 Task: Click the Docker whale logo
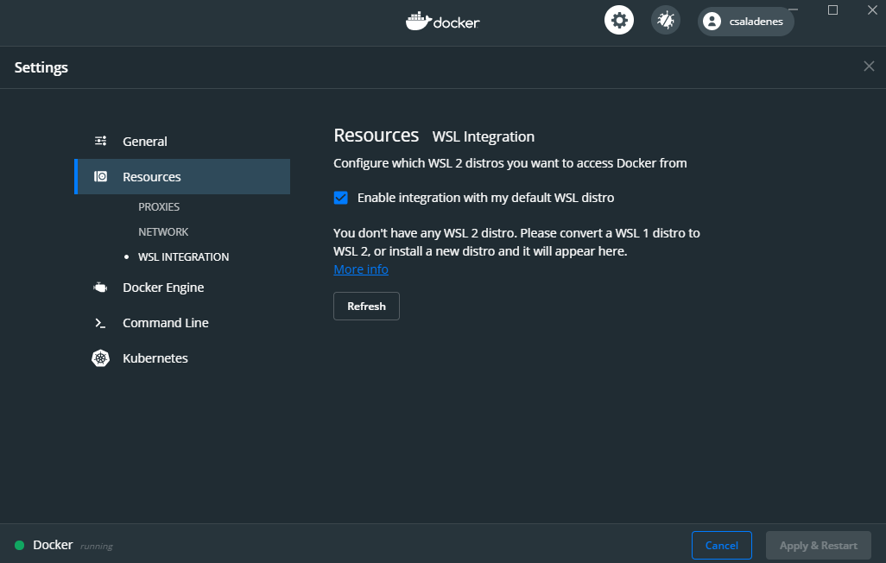(x=419, y=21)
